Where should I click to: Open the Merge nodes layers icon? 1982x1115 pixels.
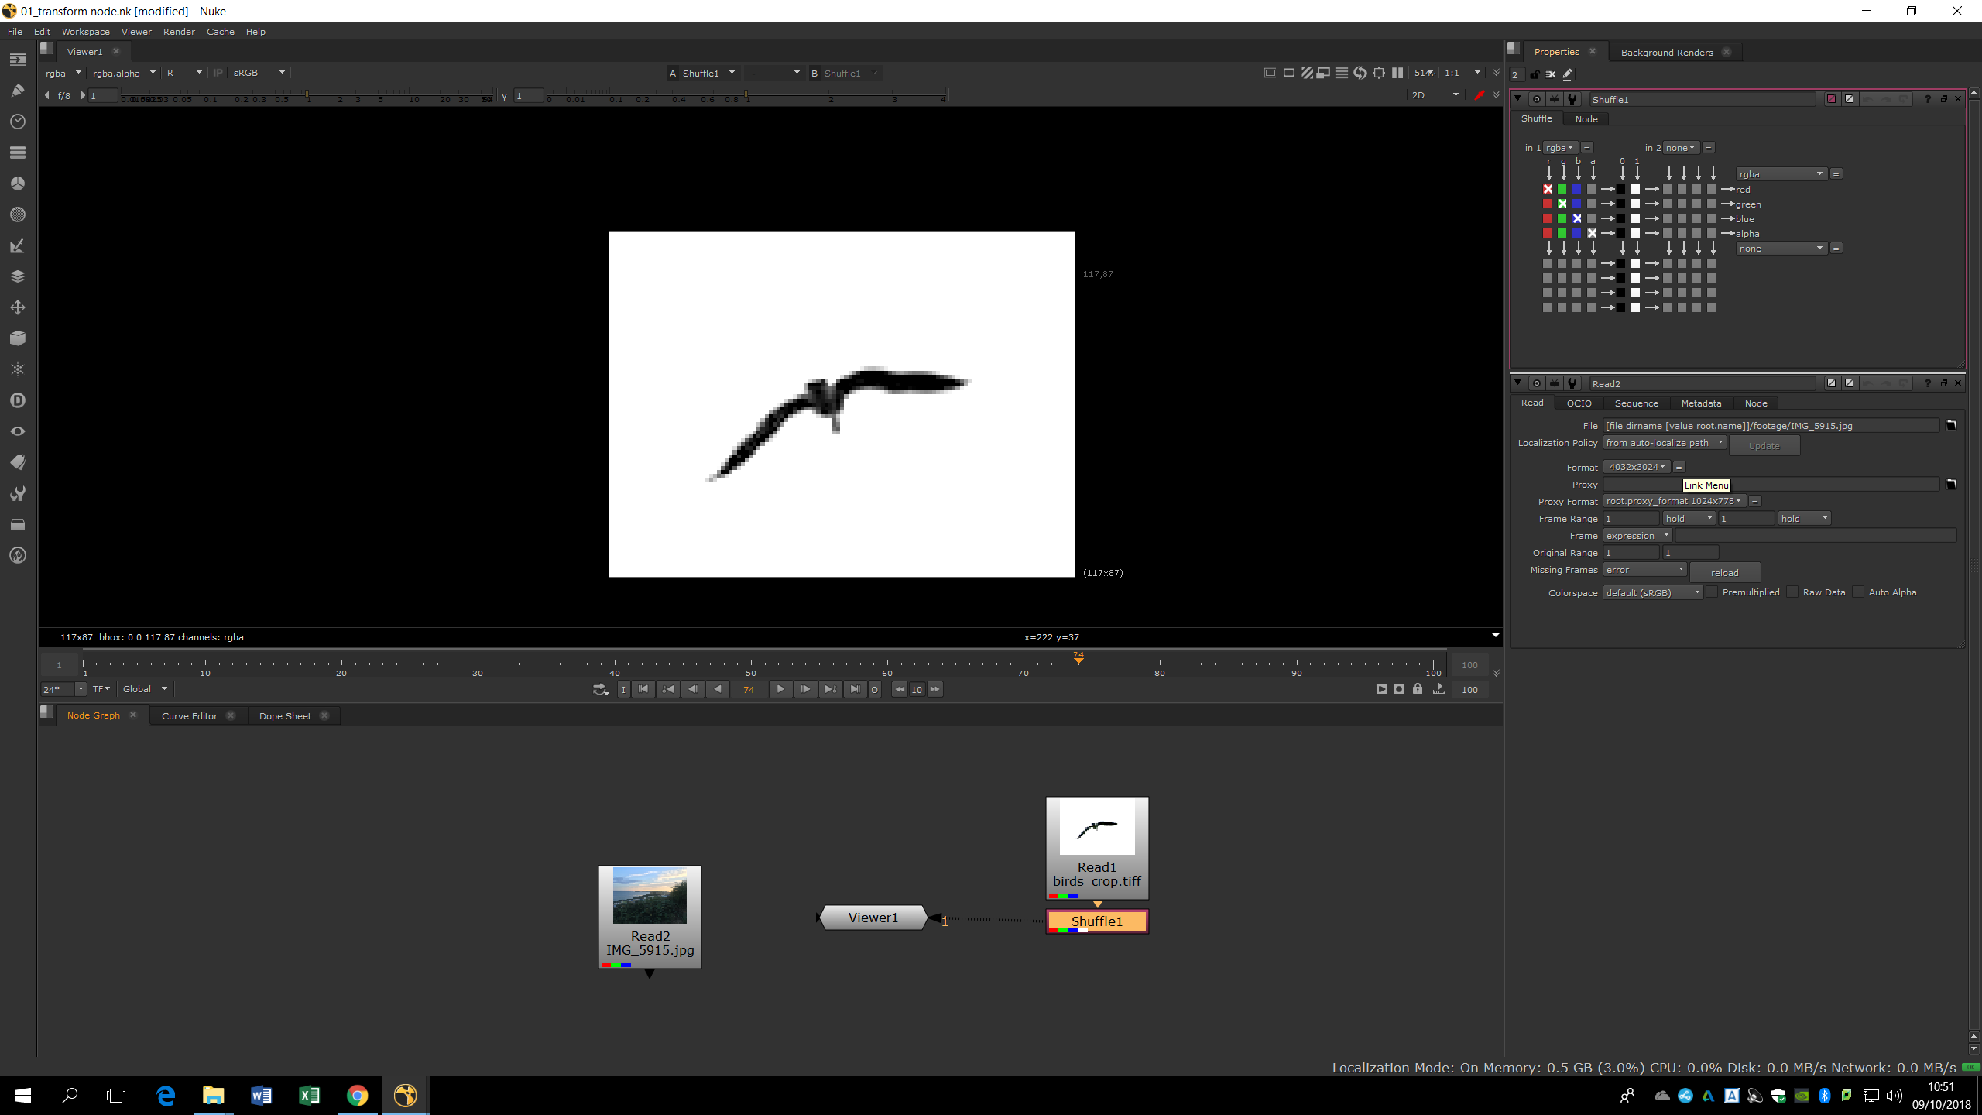click(x=18, y=276)
